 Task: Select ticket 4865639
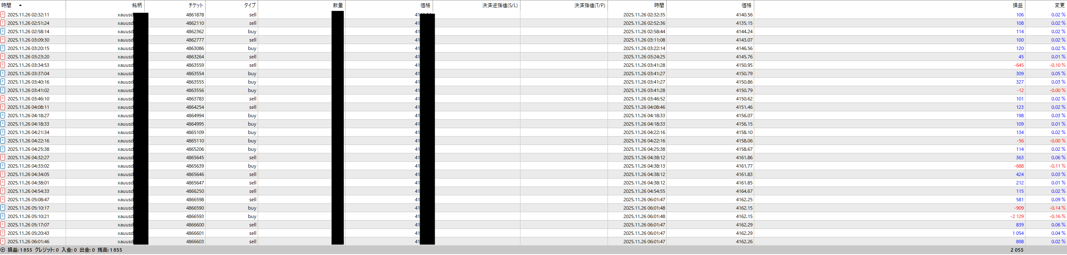pyautogui.click(x=195, y=166)
